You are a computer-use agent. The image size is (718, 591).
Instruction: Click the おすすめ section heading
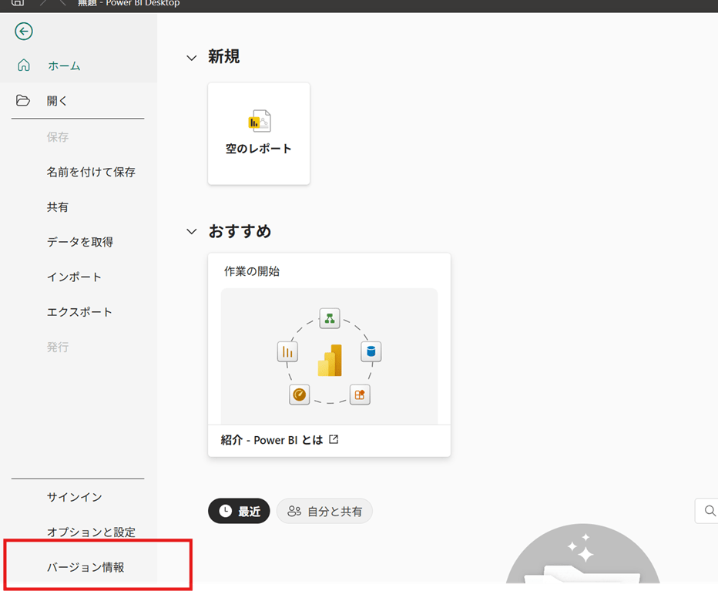(x=240, y=231)
